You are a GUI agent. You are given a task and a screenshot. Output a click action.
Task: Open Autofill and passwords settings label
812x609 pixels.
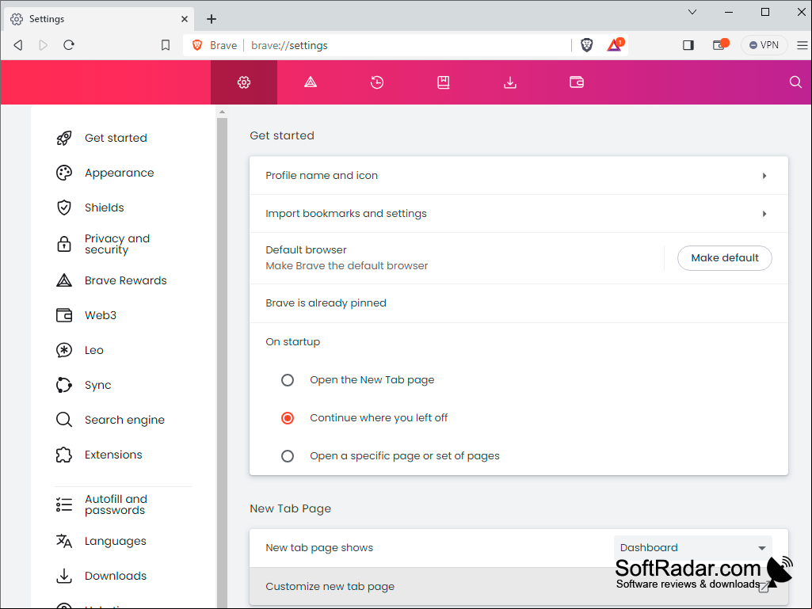[x=116, y=504]
